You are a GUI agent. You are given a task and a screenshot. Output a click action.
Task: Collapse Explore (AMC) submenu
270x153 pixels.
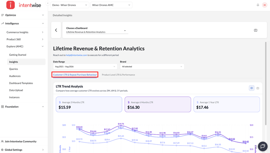(x=43, y=46)
